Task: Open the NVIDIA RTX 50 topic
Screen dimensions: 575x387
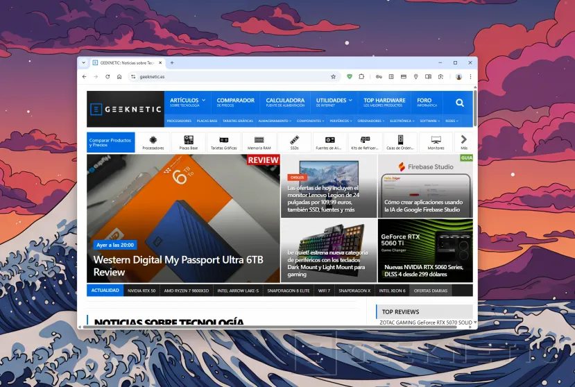Action: pos(141,291)
